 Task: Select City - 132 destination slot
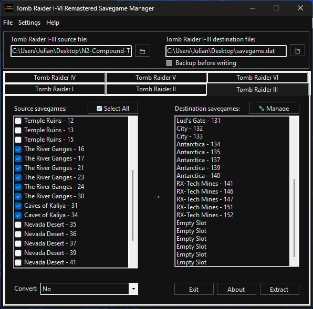[x=232, y=129]
